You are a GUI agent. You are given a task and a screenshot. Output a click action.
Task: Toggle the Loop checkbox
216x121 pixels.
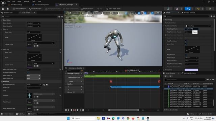(x=28, y=91)
